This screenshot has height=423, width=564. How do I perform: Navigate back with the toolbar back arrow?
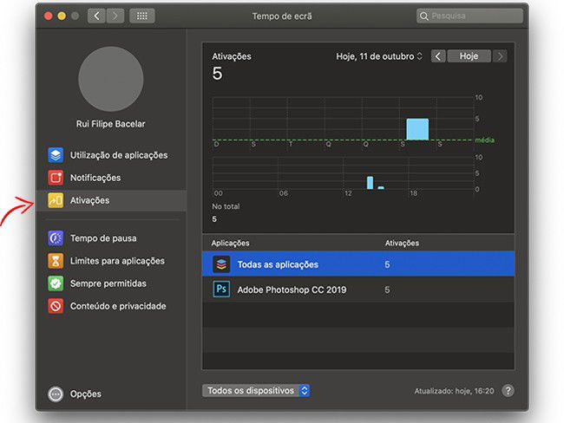tap(96, 16)
